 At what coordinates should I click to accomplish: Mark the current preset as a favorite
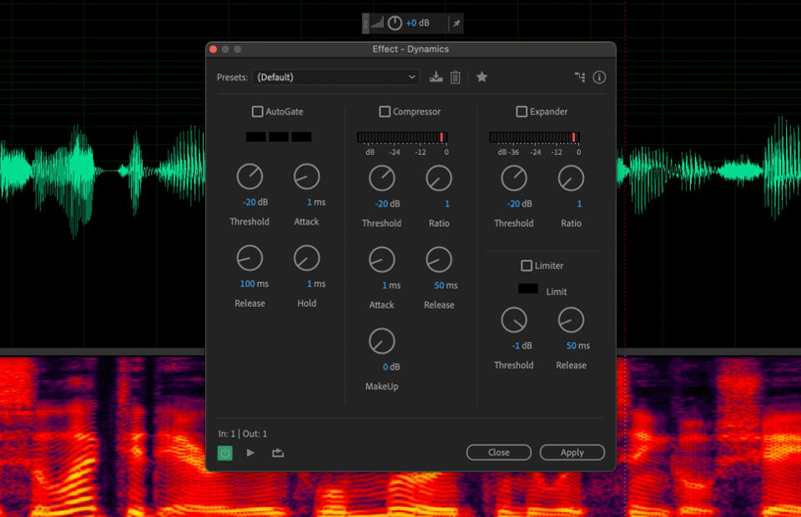pos(481,76)
